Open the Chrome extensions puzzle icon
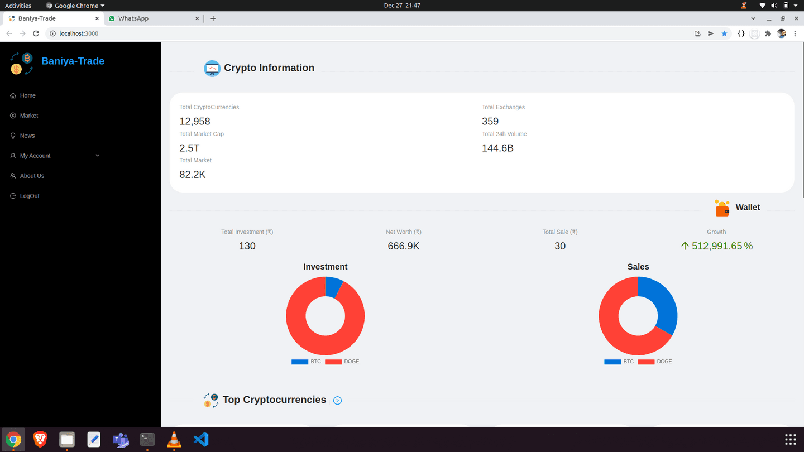Viewport: 804px width, 452px height. tap(768, 33)
